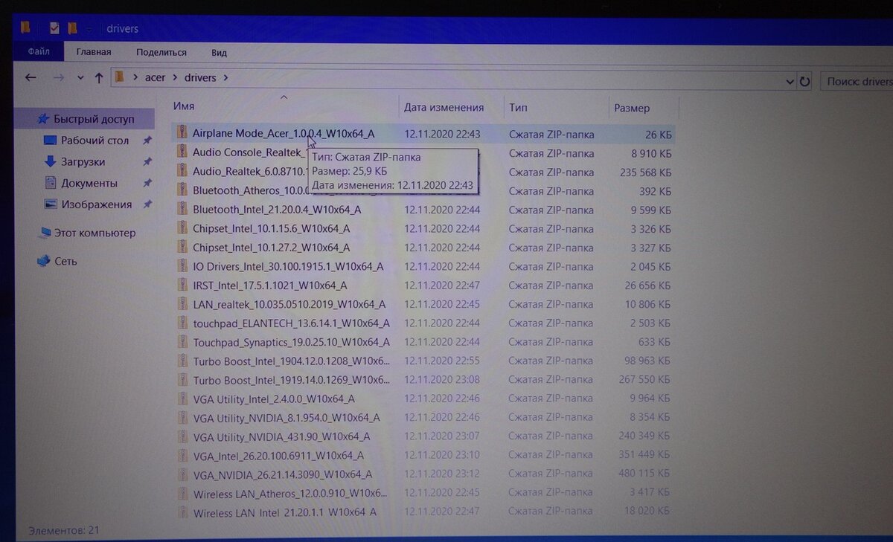Open the Вид ribbon tab
Screen dimensions: 893x542
tap(219, 53)
